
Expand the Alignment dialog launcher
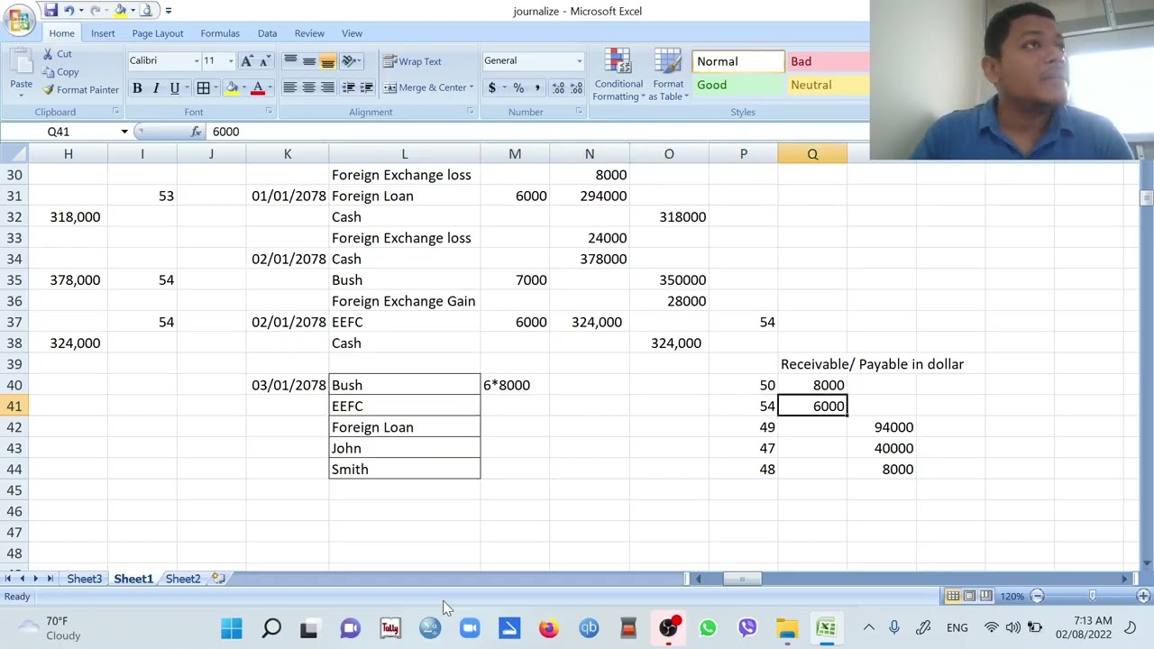[x=470, y=112]
